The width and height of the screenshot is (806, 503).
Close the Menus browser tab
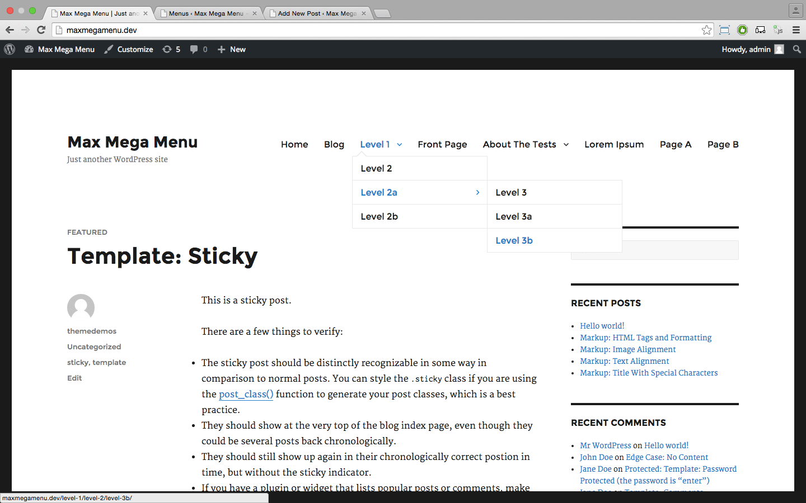255,13
